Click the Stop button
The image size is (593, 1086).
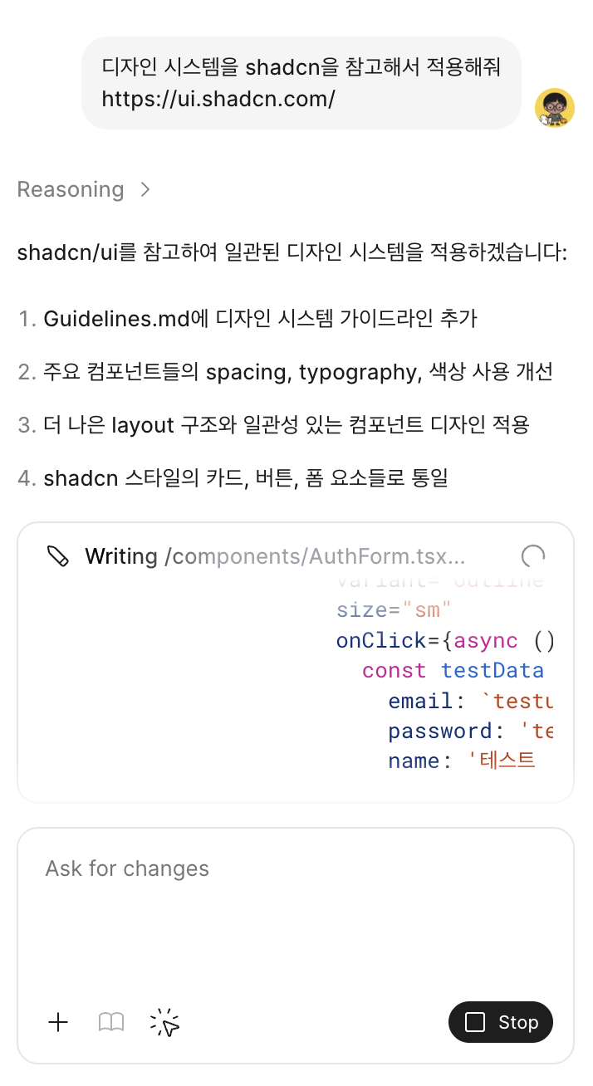pos(501,1022)
